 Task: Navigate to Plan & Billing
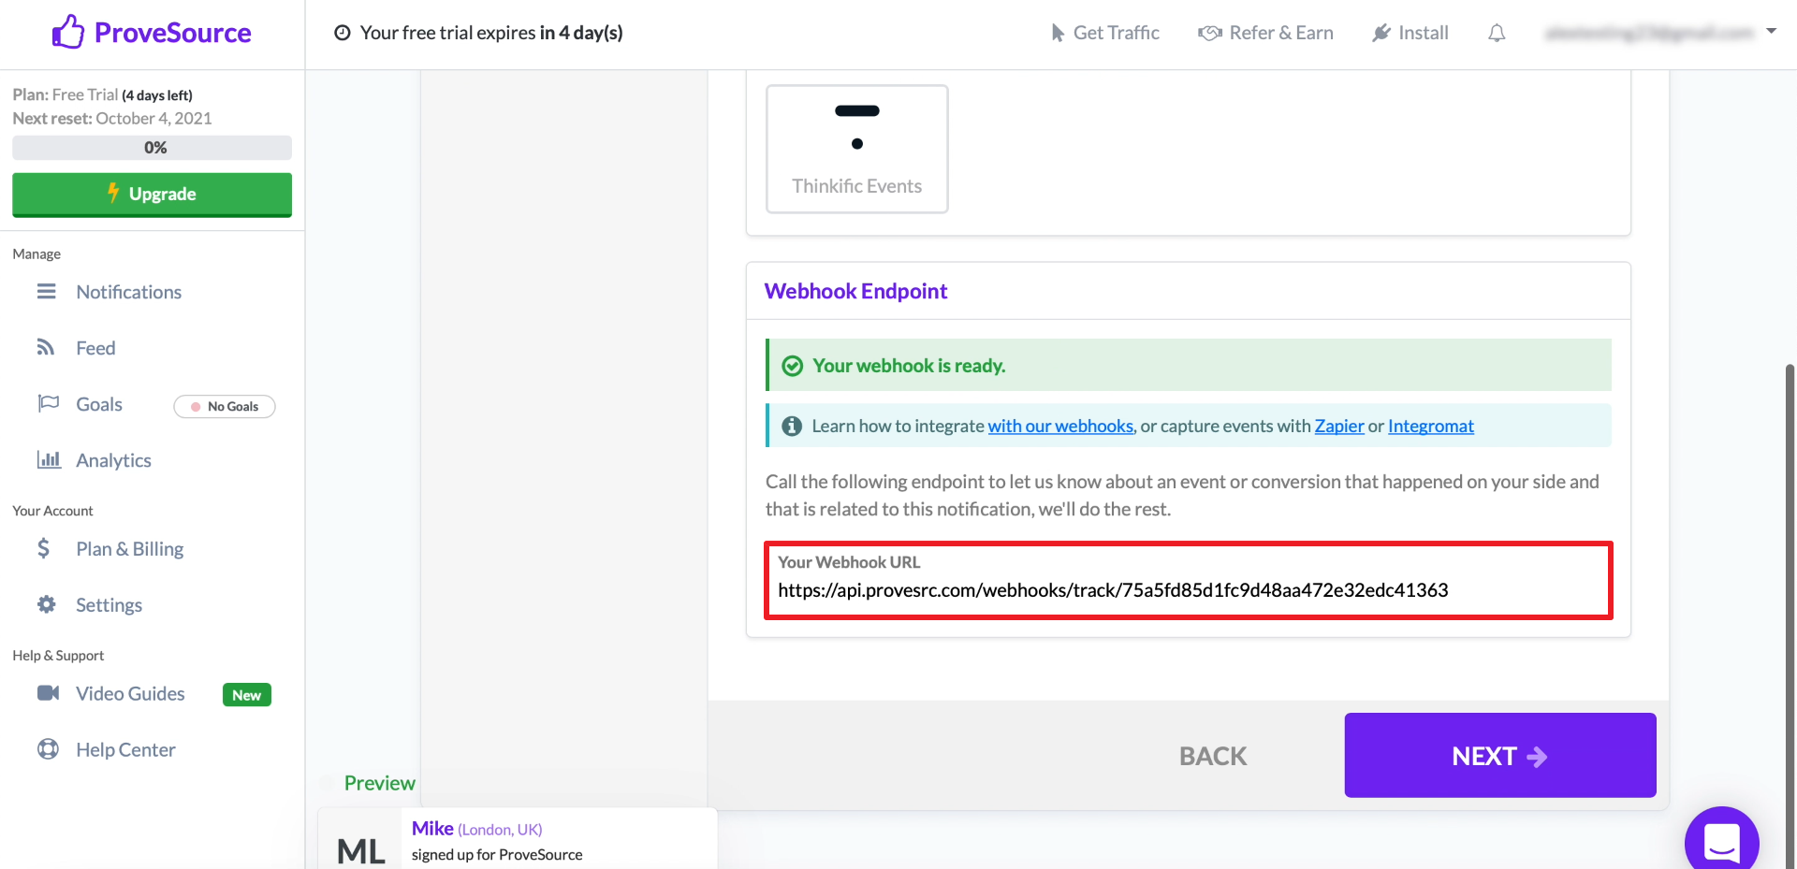click(130, 549)
